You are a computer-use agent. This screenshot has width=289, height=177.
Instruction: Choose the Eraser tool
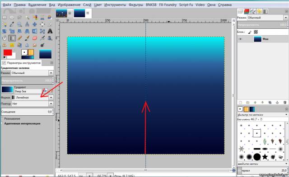click(x=35, y=38)
